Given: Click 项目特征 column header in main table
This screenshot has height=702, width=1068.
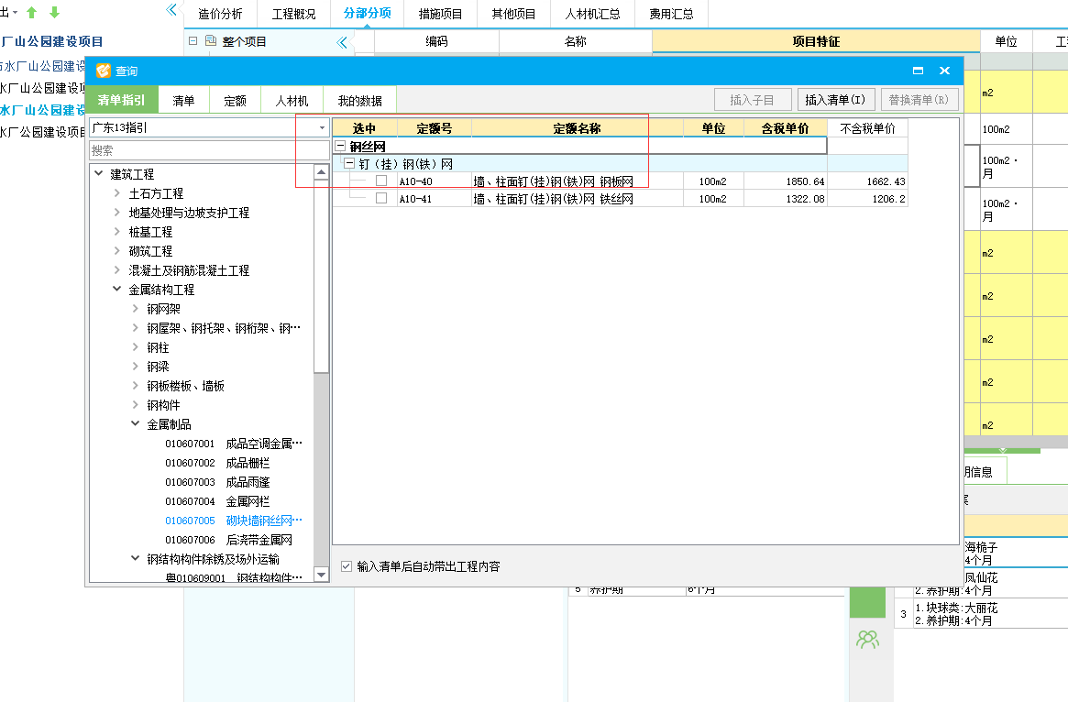Looking at the screenshot, I should 816,41.
